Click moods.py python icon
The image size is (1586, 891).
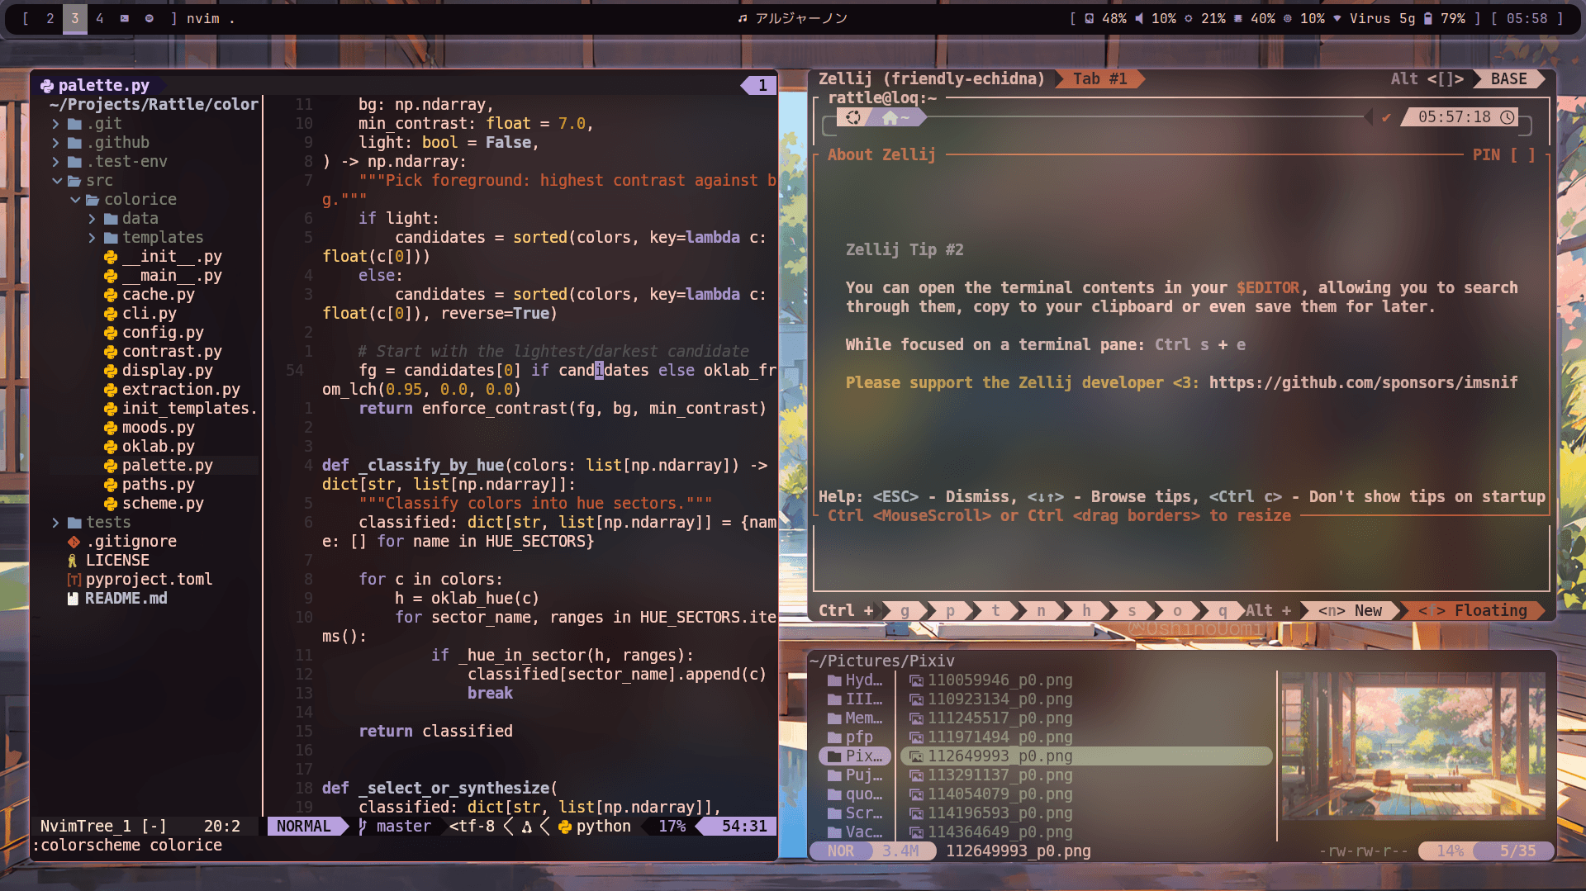coord(110,427)
